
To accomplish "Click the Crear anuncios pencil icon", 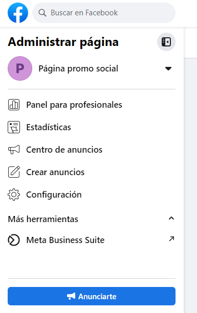I will tap(14, 172).
